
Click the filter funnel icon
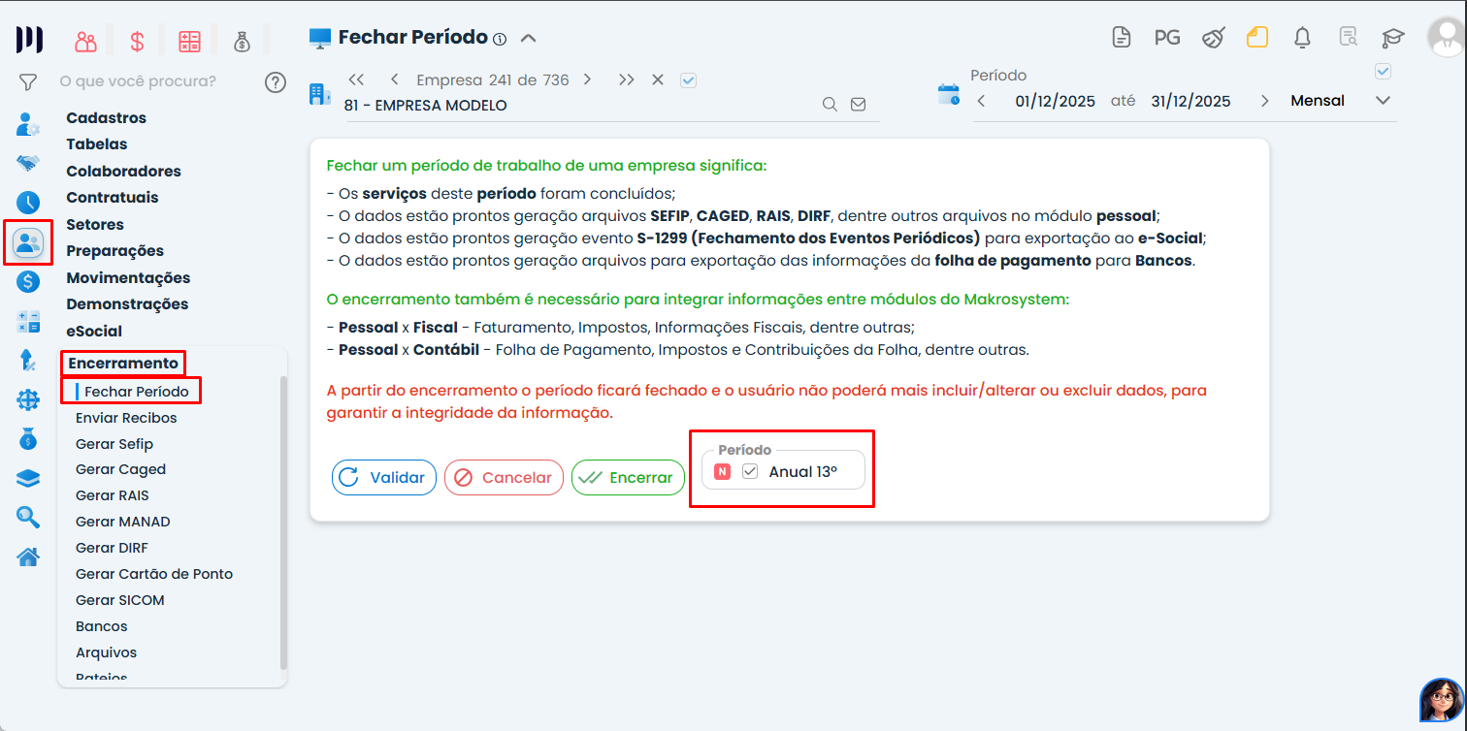coord(28,82)
